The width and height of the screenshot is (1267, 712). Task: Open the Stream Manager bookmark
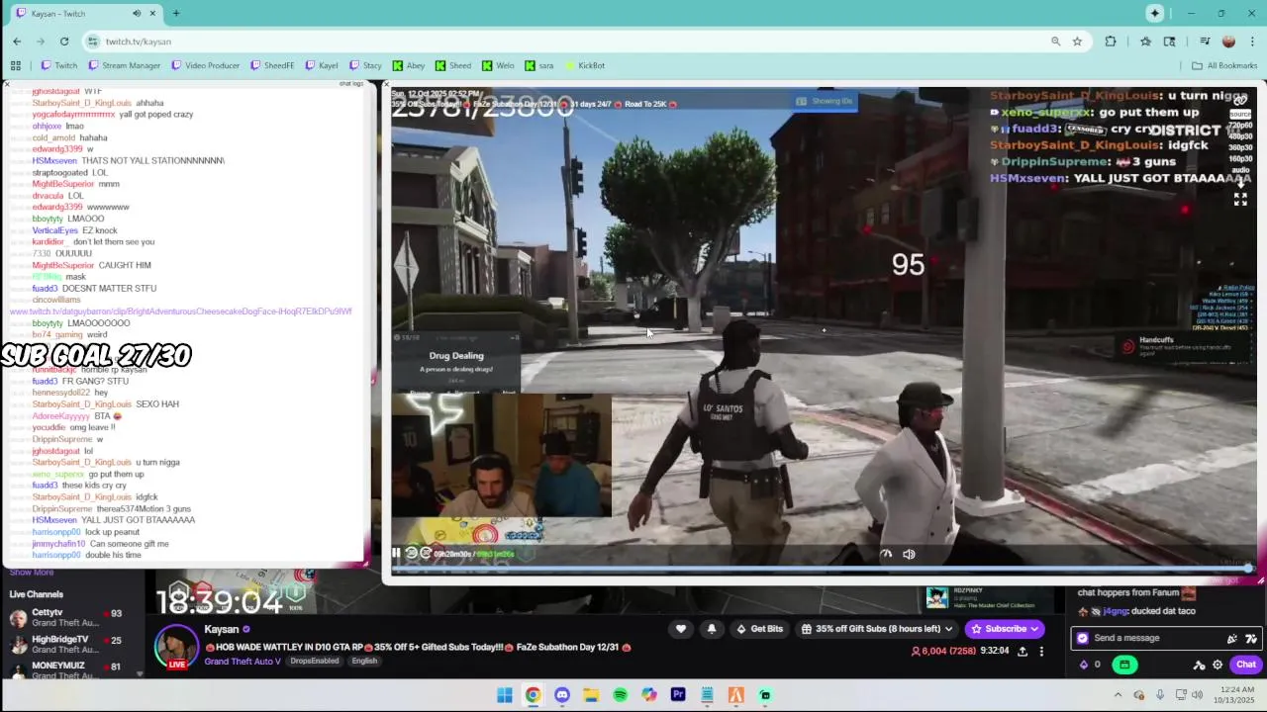[x=125, y=65]
